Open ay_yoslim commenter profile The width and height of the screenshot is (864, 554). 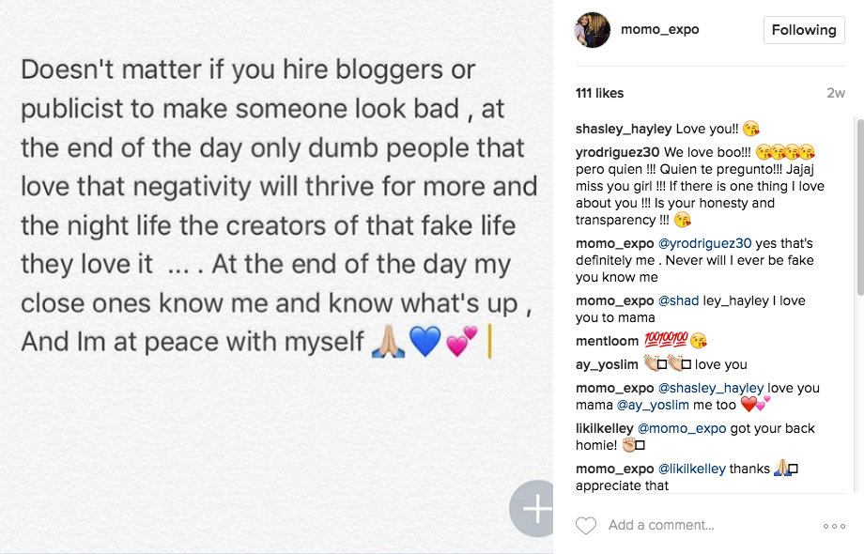(607, 364)
